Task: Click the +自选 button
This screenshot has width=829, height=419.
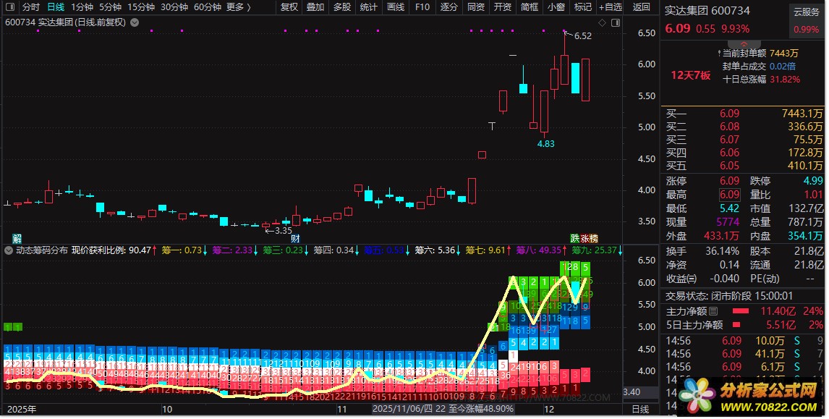Action: [609, 7]
